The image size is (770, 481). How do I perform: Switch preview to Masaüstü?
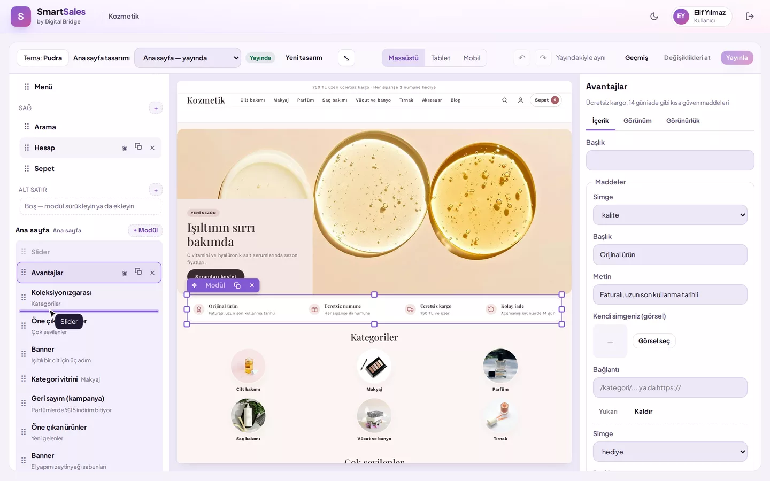pos(404,58)
